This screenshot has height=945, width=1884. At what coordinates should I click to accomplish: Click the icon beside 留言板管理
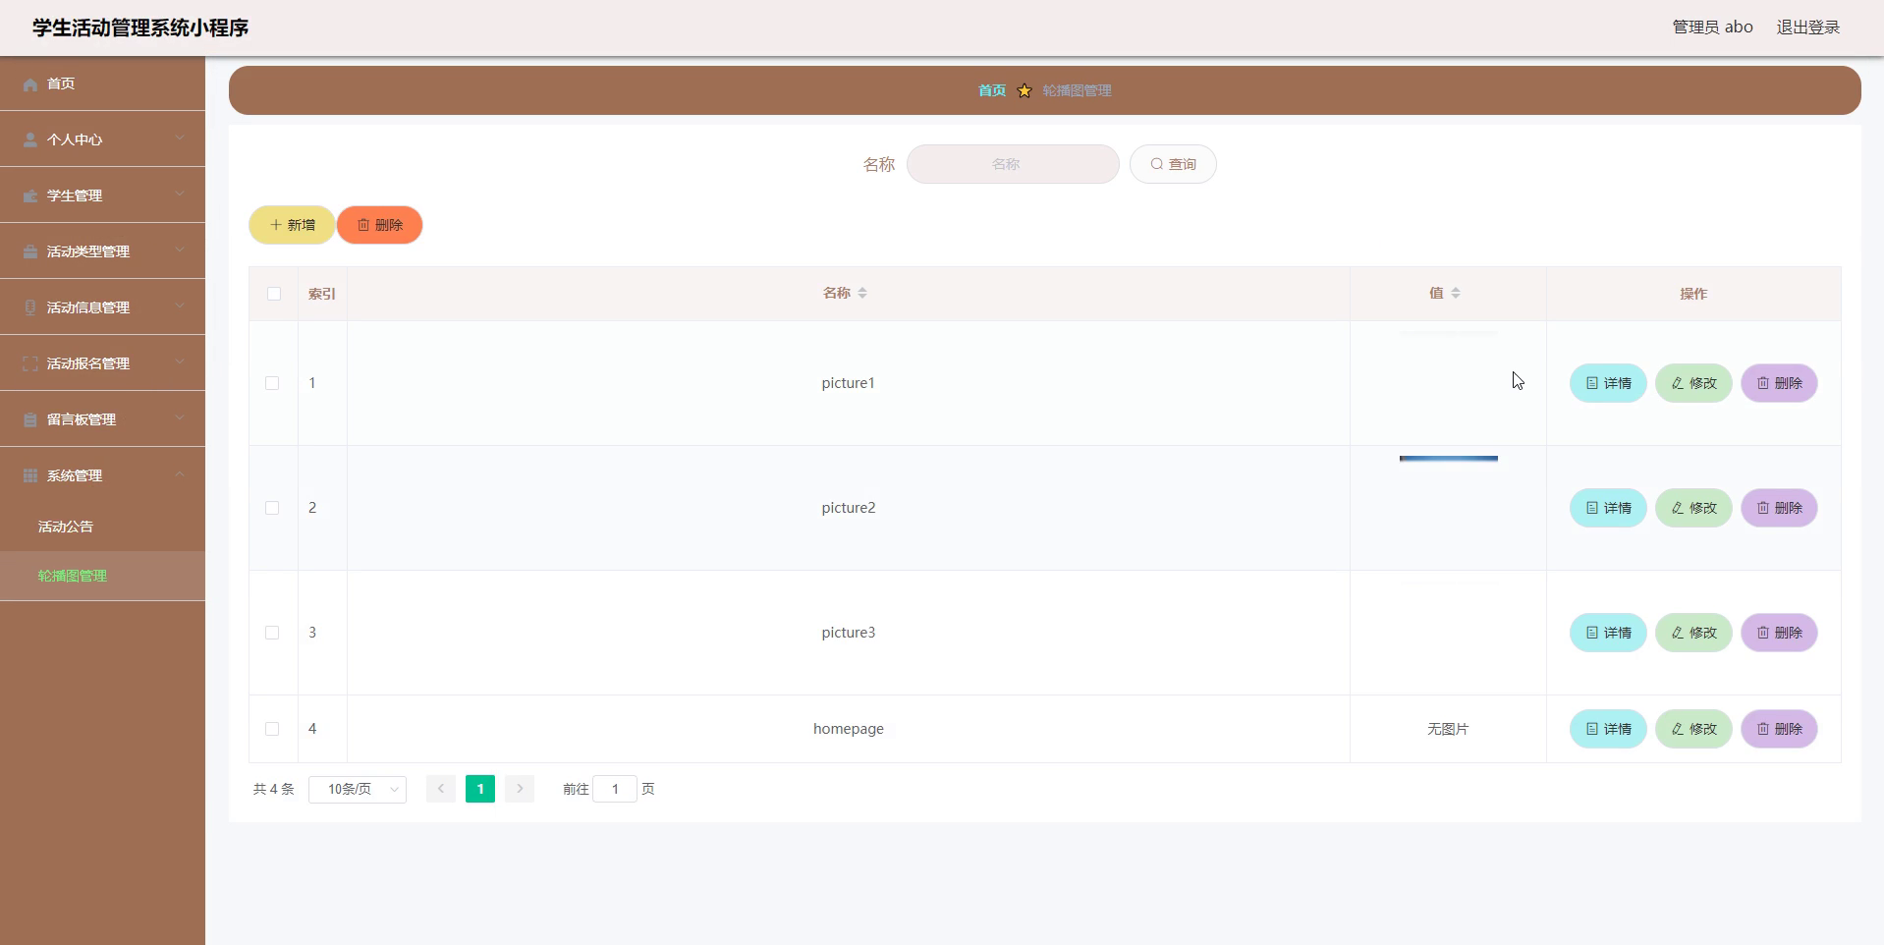(x=30, y=420)
